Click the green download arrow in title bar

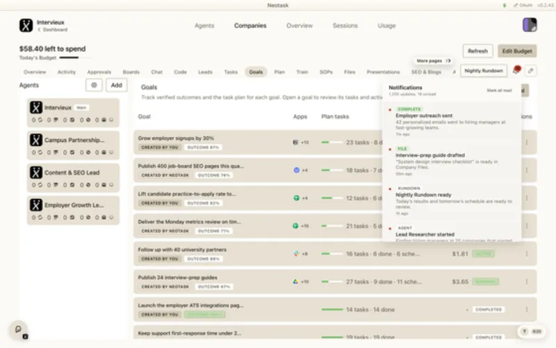pyautogui.click(x=505, y=6)
